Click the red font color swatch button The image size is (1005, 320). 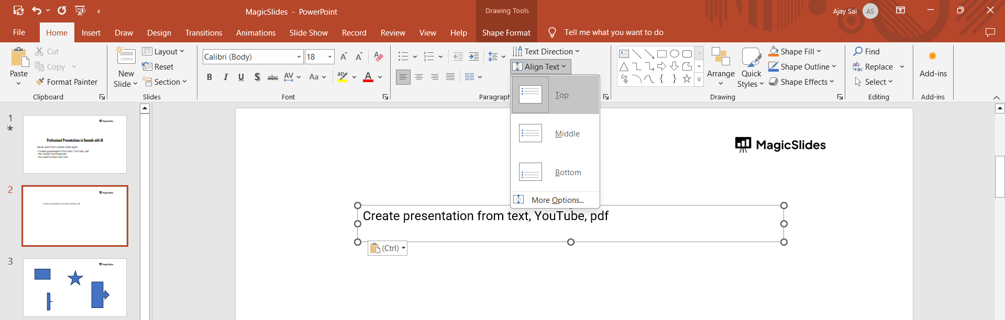tap(368, 77)
